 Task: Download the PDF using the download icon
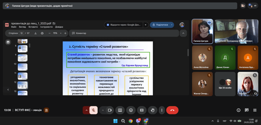[35, 33]
